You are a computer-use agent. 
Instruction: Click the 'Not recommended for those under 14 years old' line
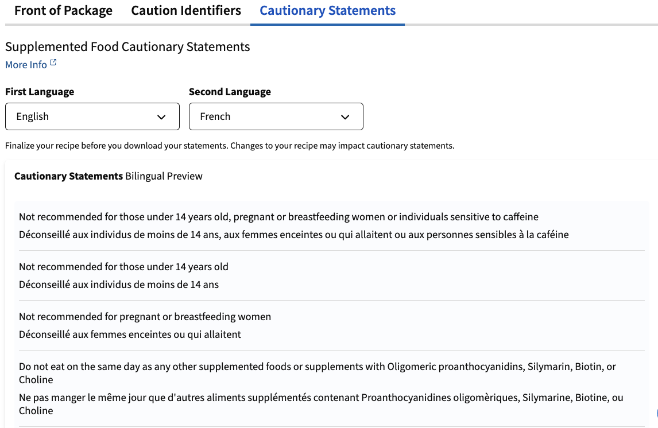(124, 267)
